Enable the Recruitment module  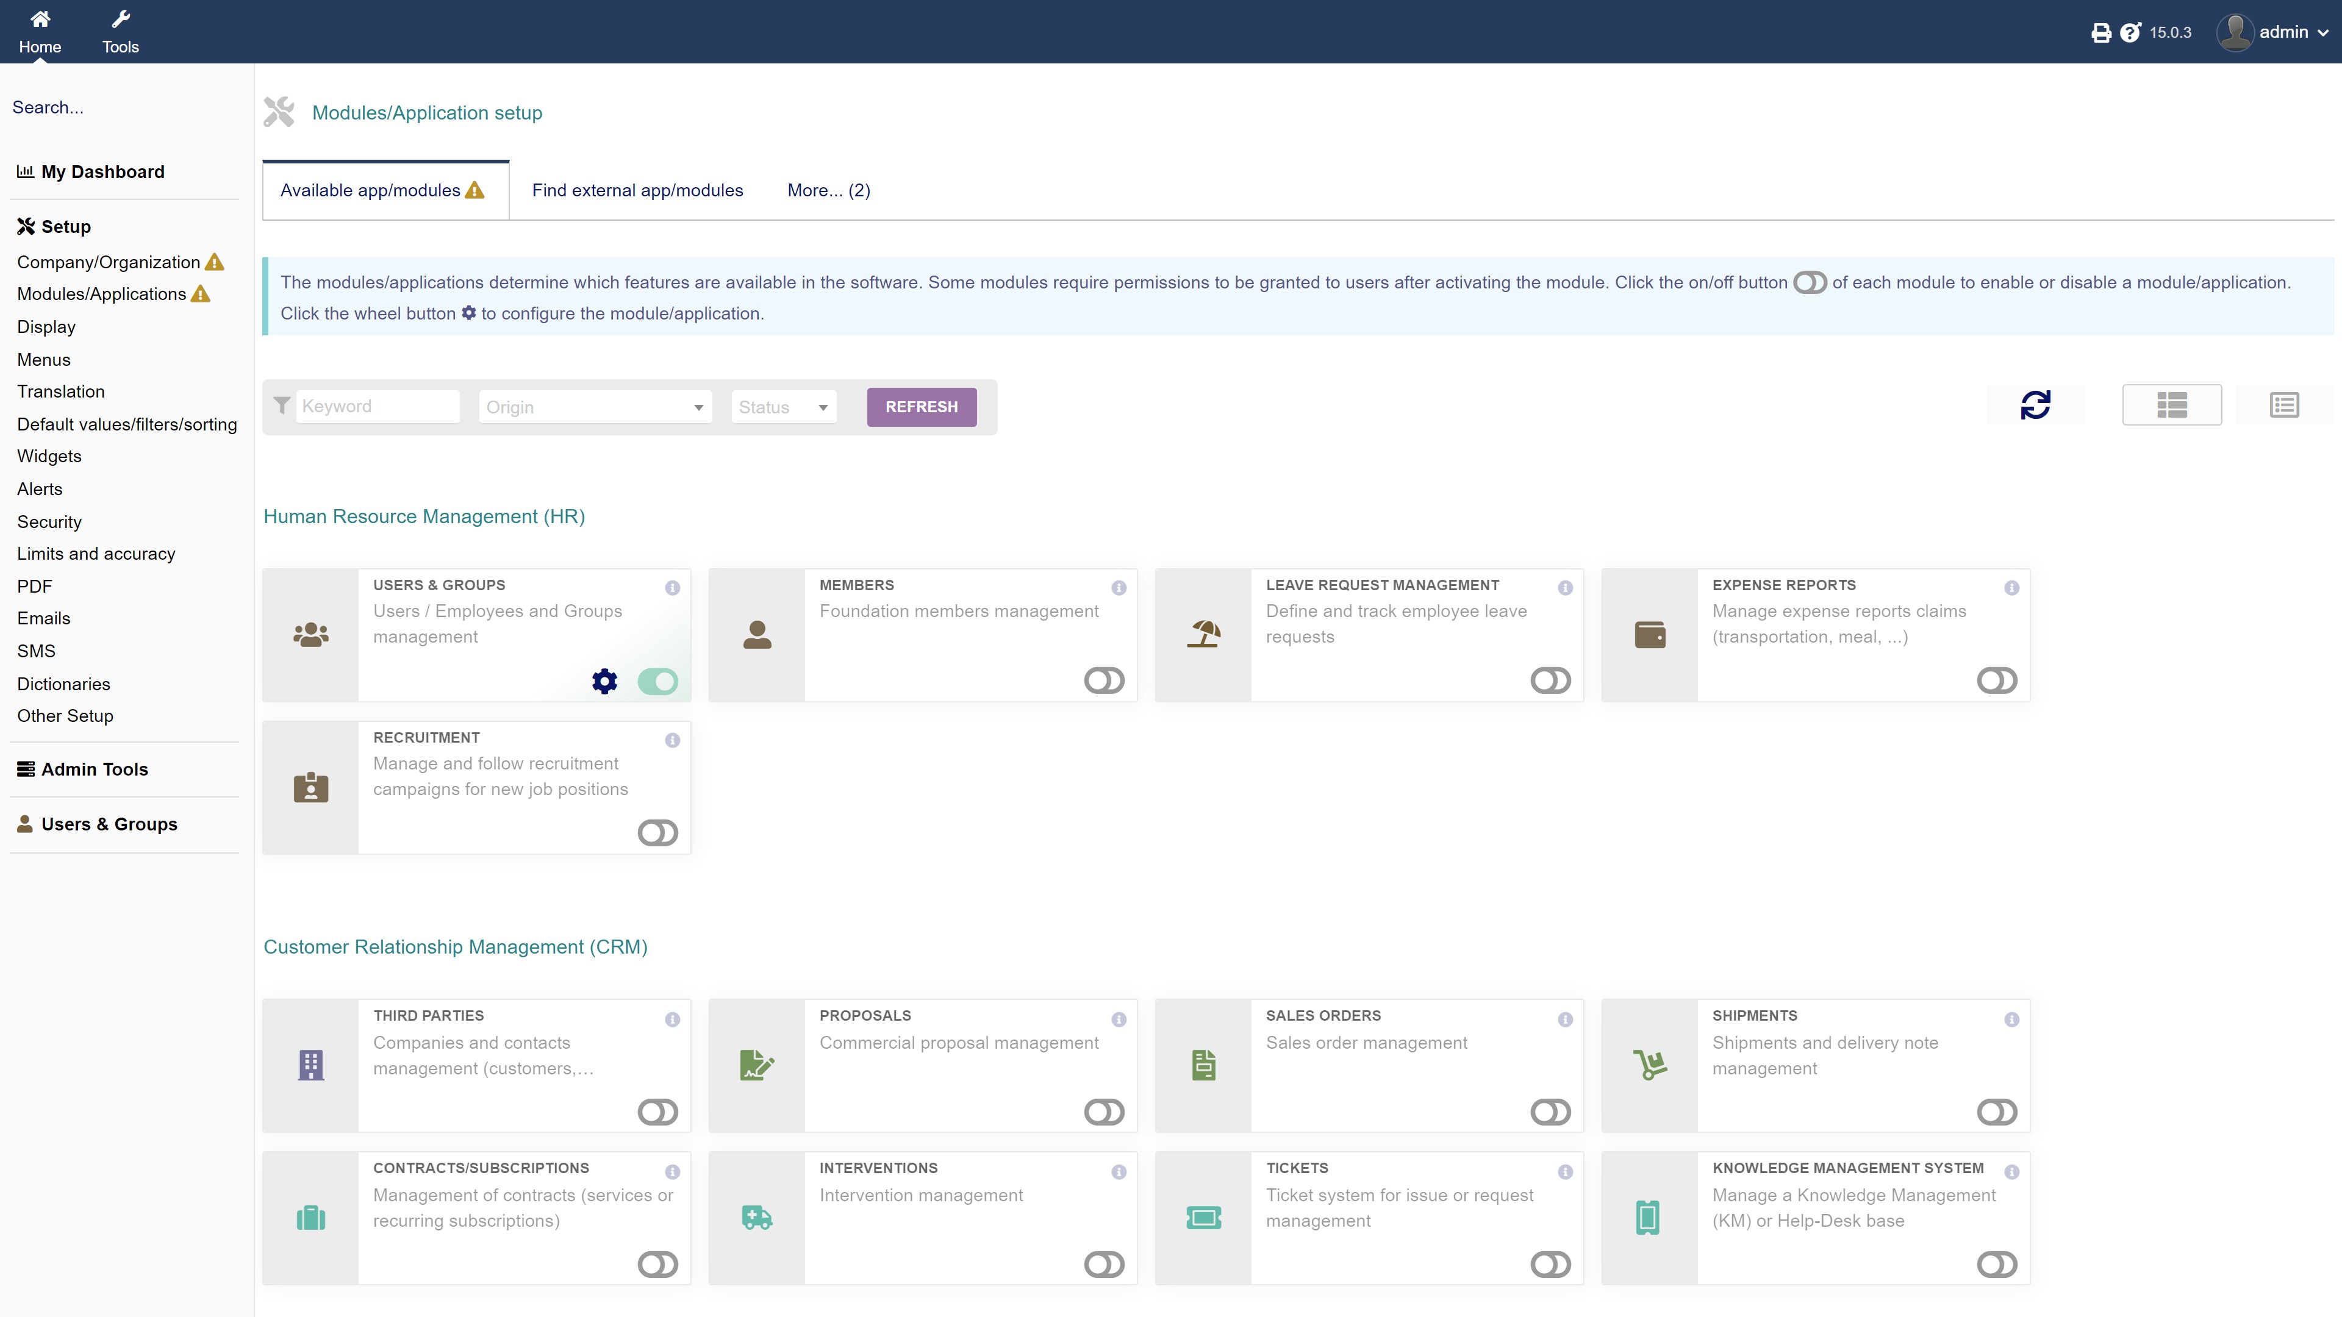coord(658,833)
